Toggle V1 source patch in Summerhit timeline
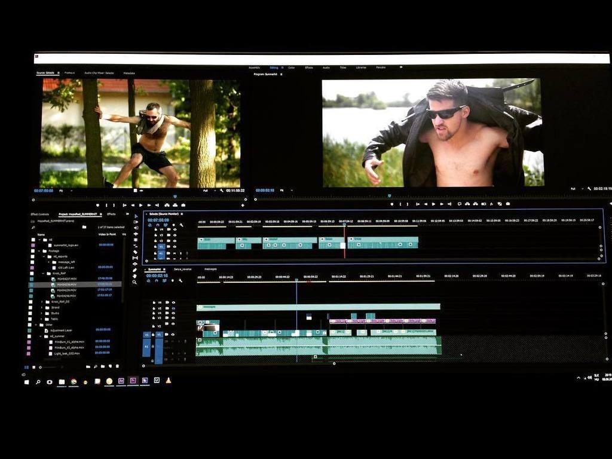 [147, 335]
